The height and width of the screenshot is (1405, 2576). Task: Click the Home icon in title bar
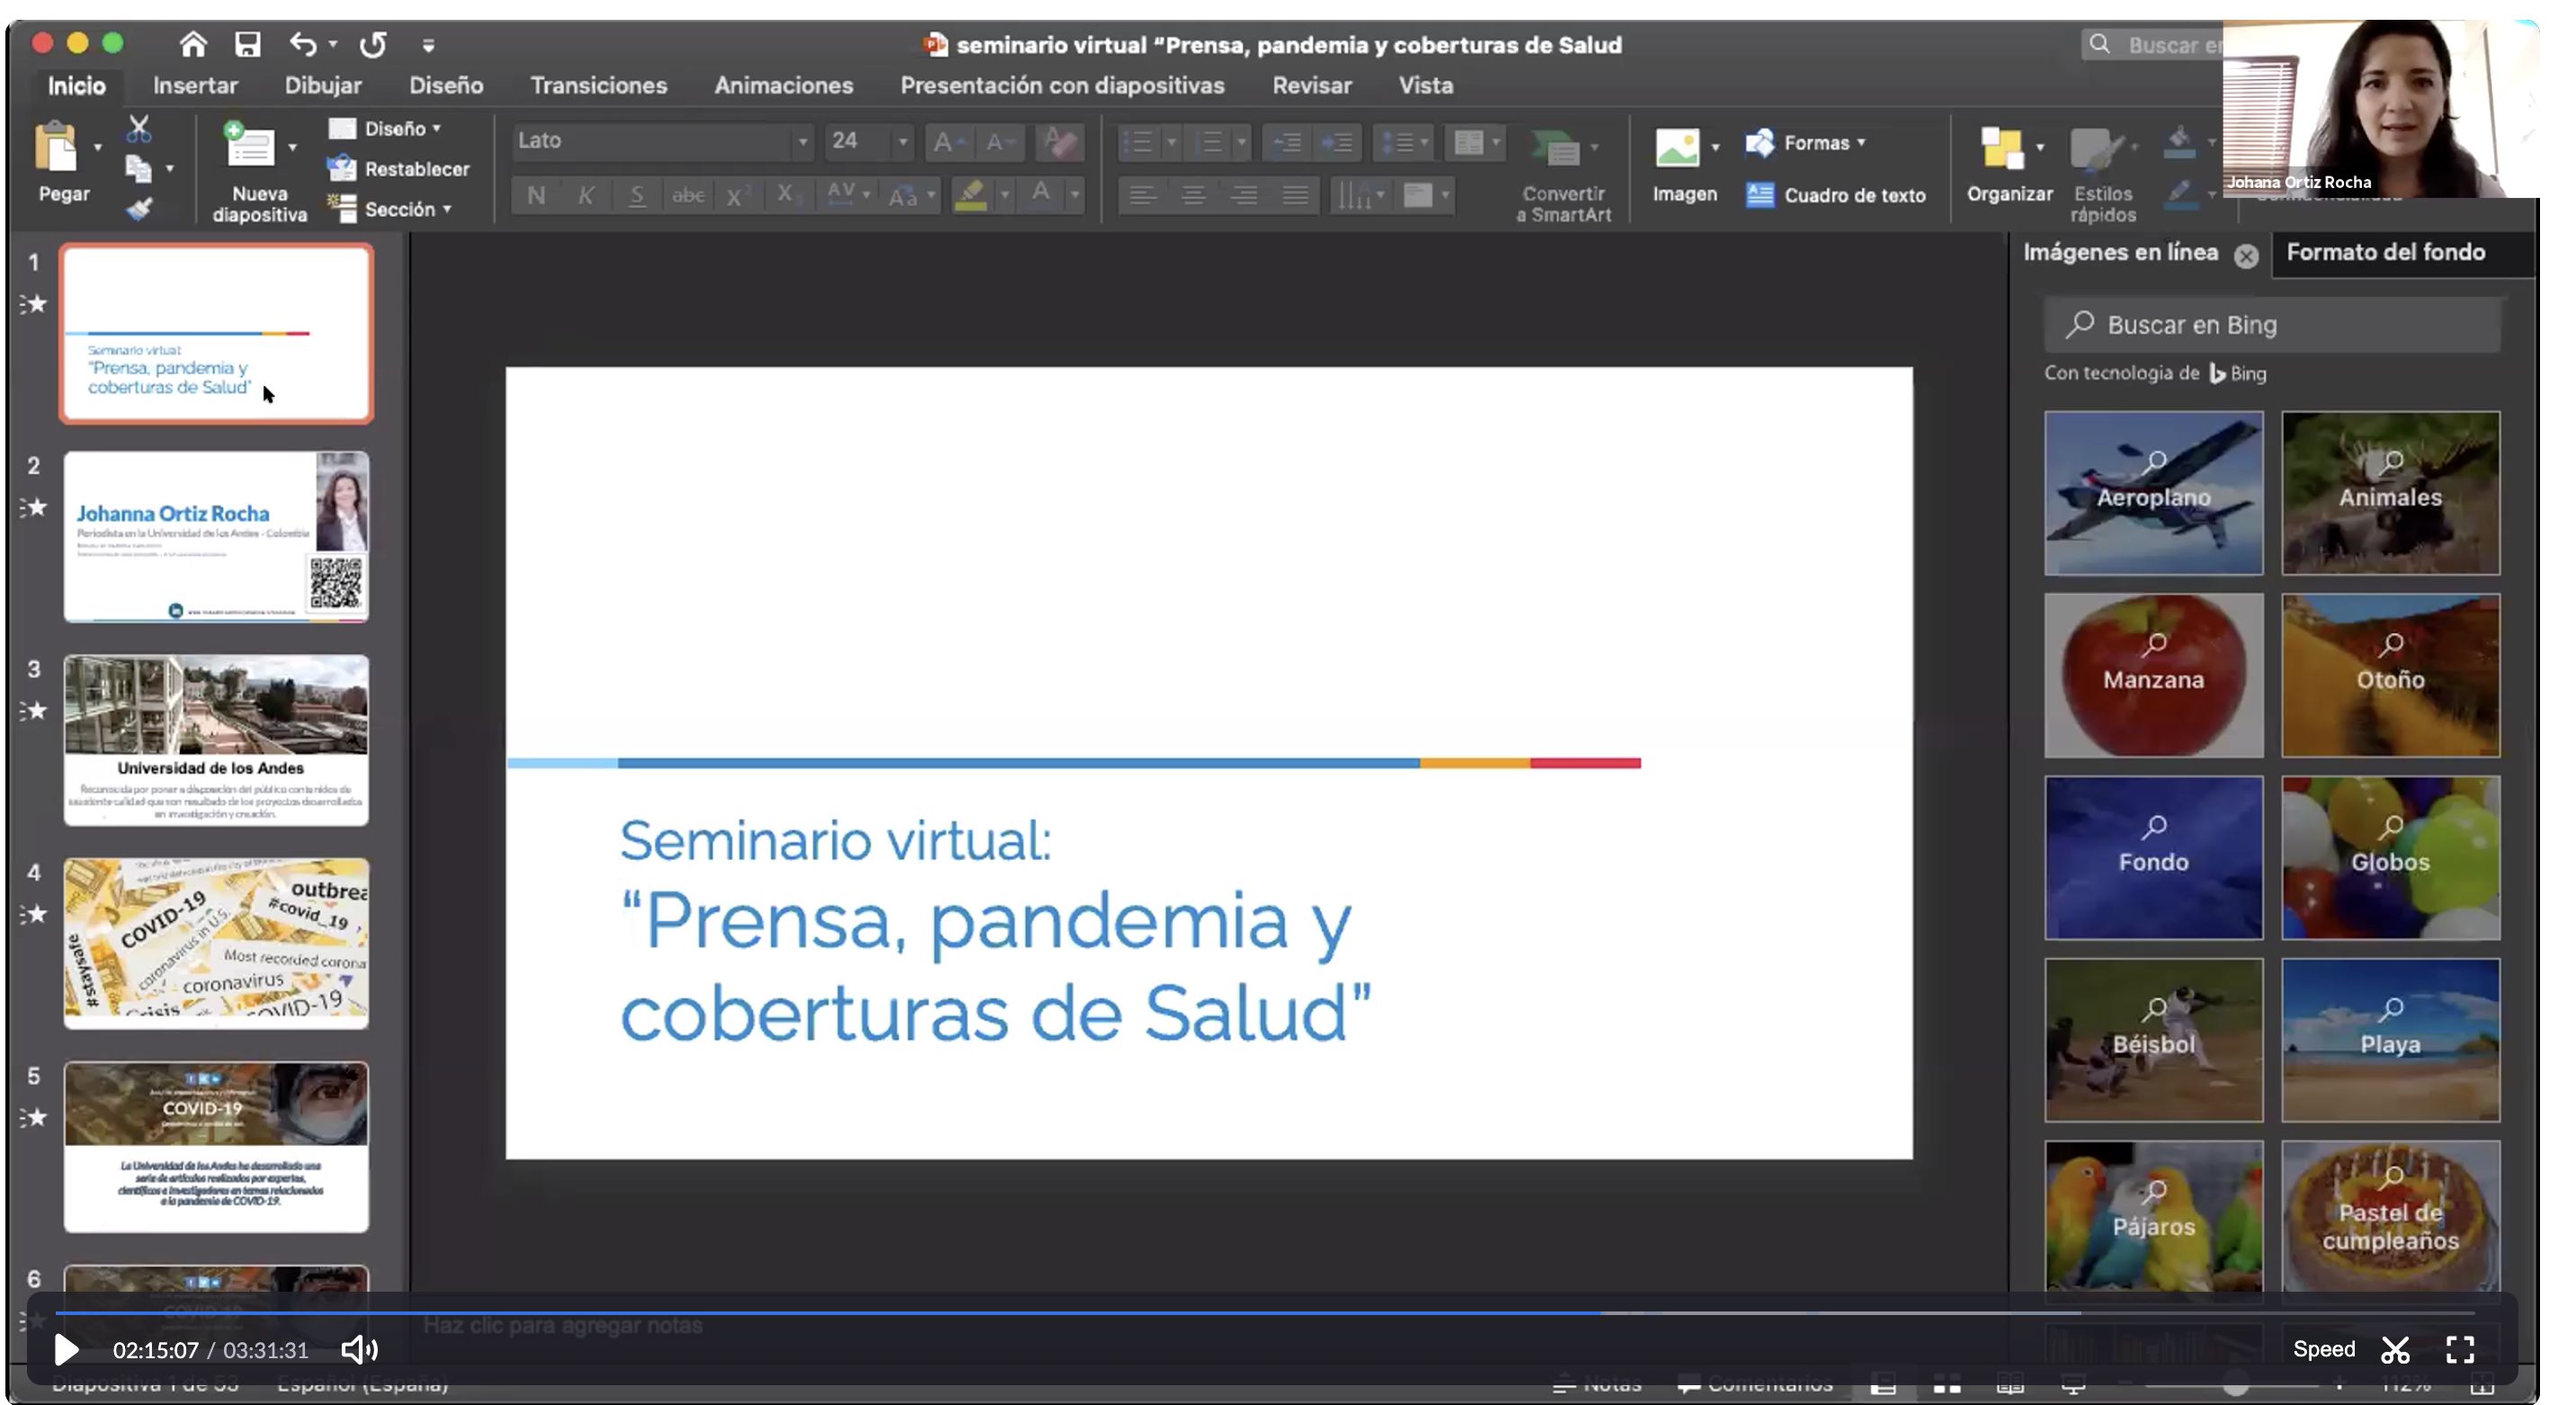pos(193,44)
